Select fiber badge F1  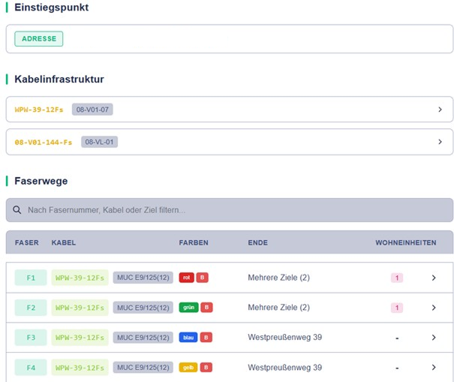point(31,278)
